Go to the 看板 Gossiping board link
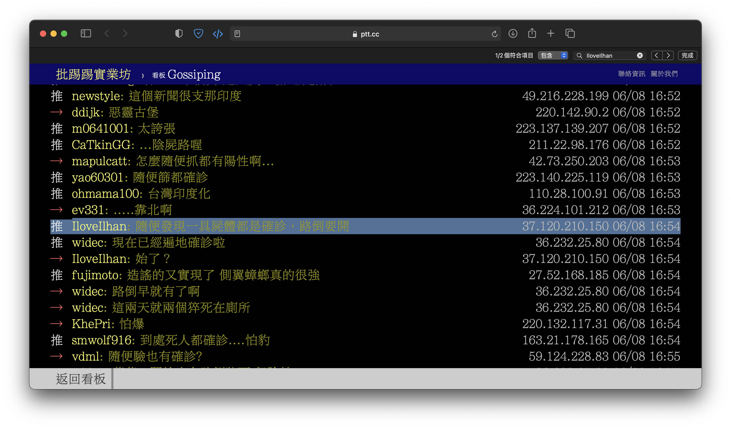Viewport: 731px width, 428px height. point(186,75)
